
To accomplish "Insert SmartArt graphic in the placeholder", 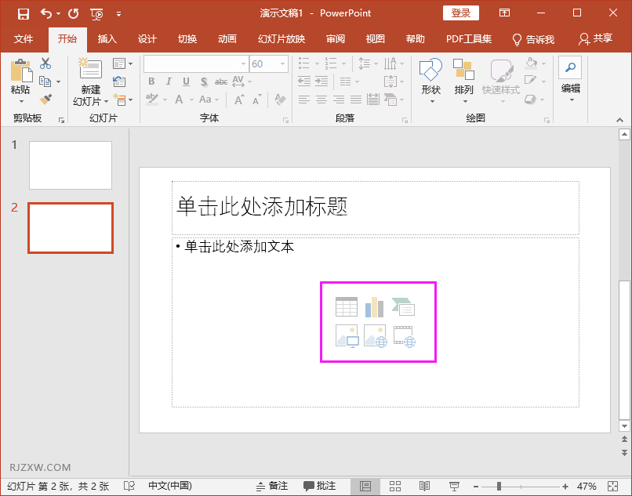I will click(405, 306).
